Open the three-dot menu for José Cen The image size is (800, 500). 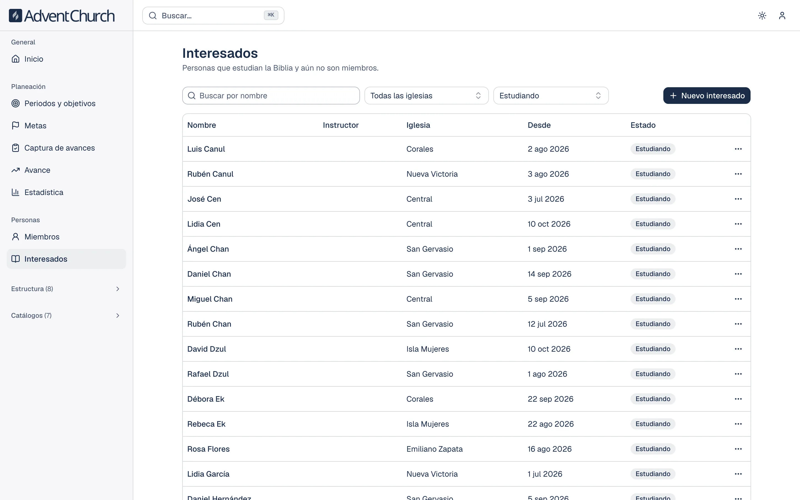(x=738, y=199)
